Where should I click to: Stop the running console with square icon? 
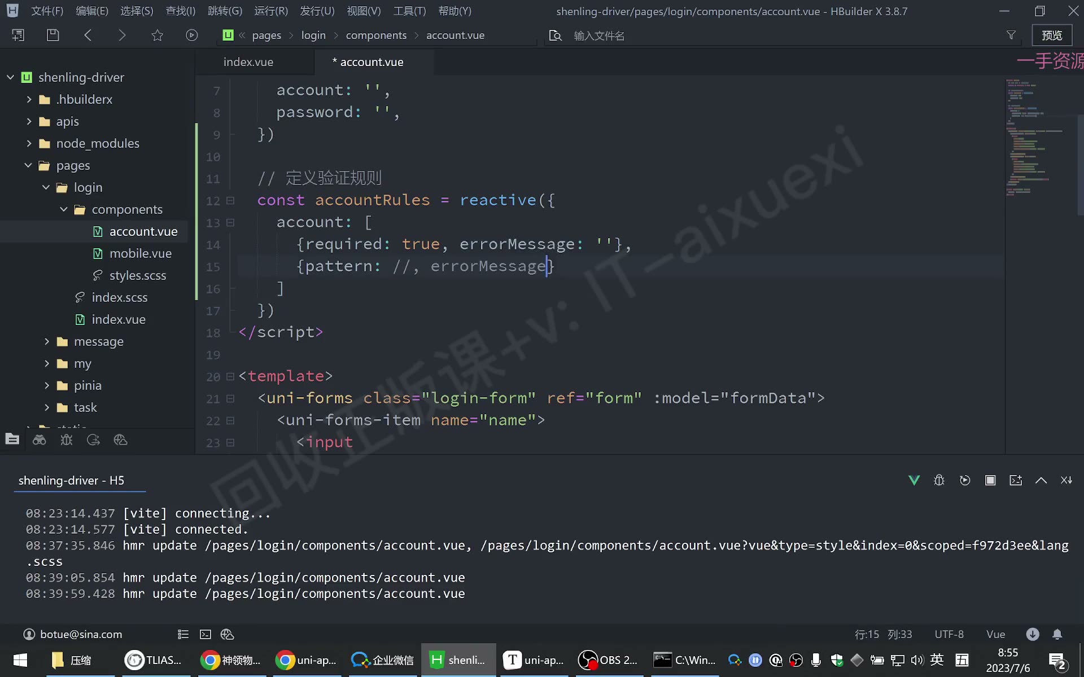click(x=990, y=480)
